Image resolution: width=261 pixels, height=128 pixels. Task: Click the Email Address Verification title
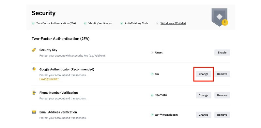(58, 112)
